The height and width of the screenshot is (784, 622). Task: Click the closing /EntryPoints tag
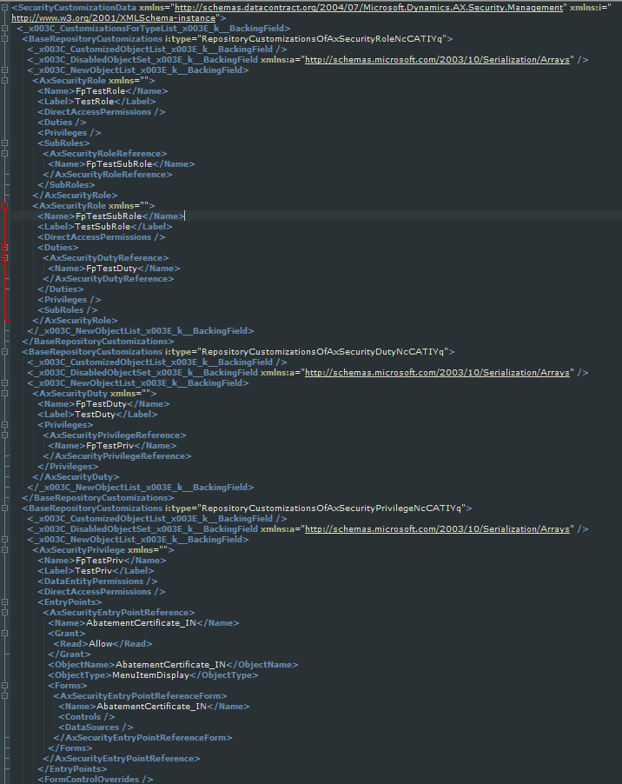point(72,769)
